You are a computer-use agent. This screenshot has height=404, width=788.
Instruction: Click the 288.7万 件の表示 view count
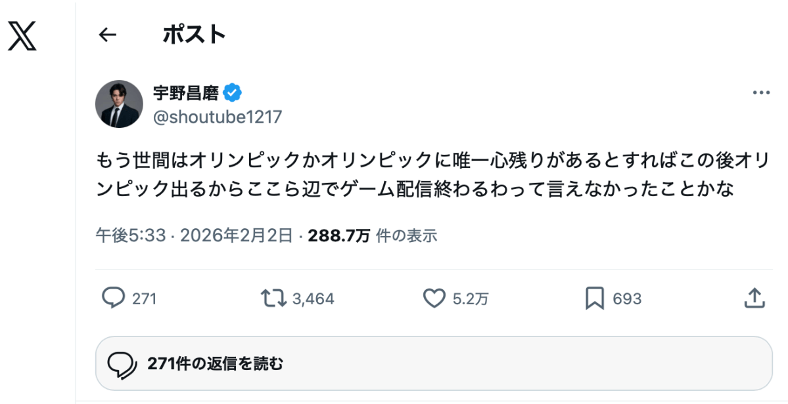[372, 235]
